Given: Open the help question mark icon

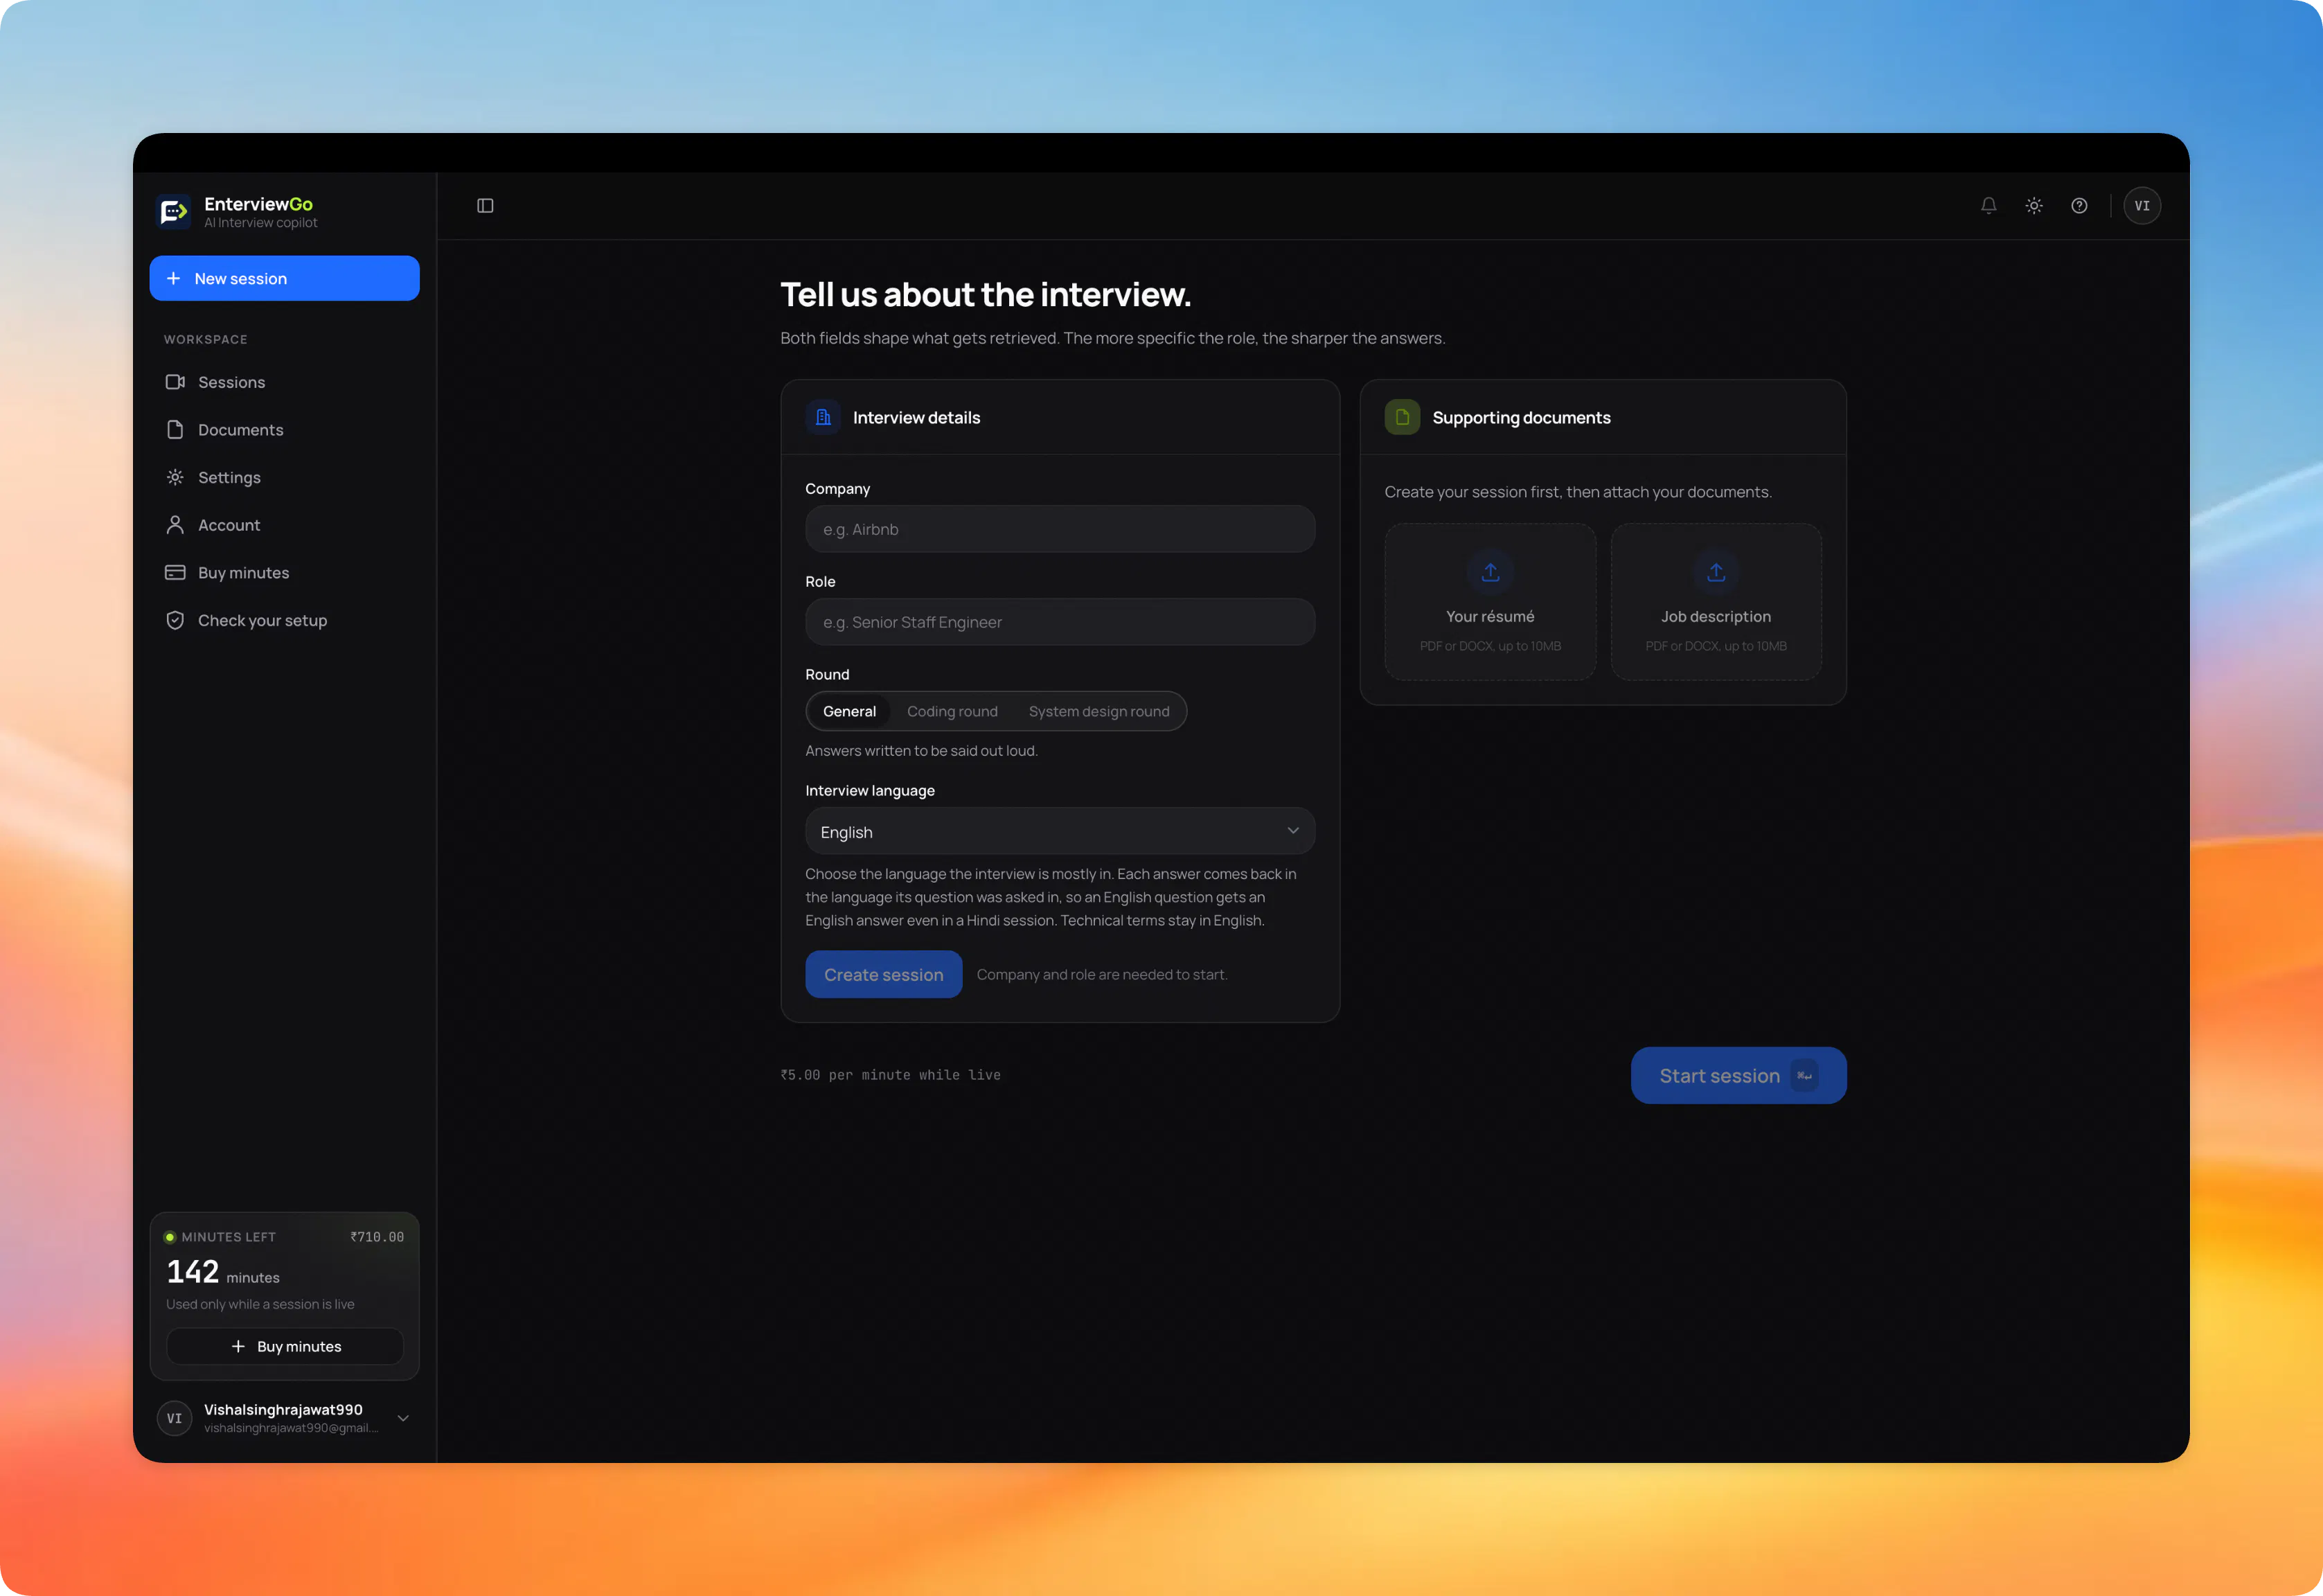Looking at the screenshot, I should tap(2078, 206).
